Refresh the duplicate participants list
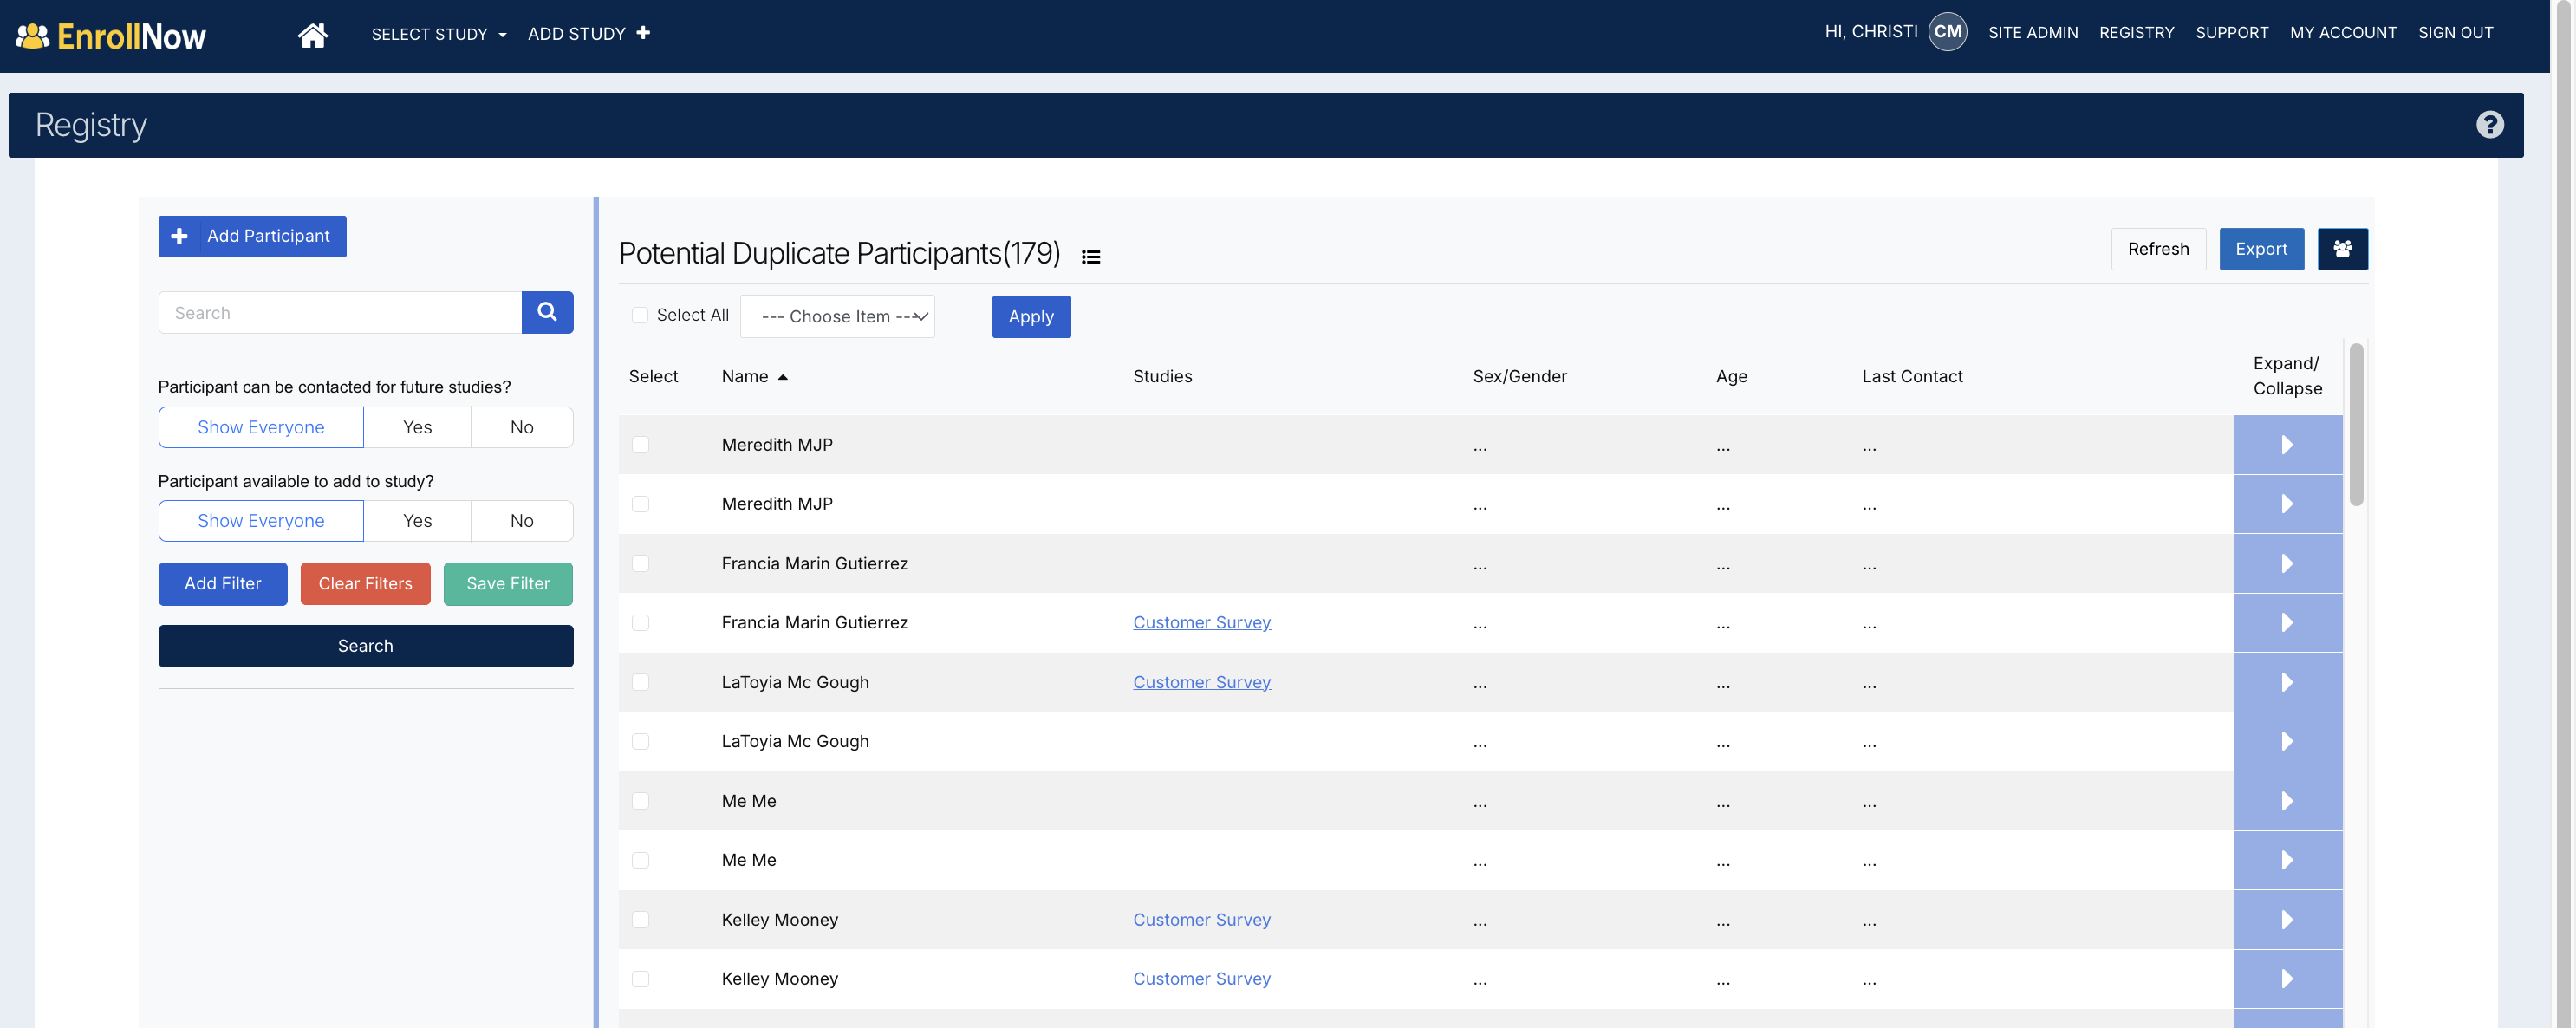This screenshot has width=2576, height=1028. coord(2158,249)
